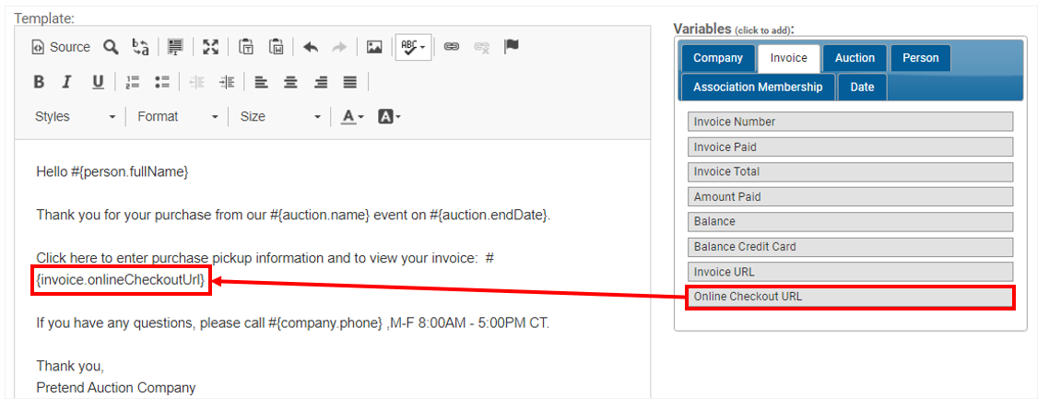
Task: Open the Format dropdown
Action: tap(177, 116)
